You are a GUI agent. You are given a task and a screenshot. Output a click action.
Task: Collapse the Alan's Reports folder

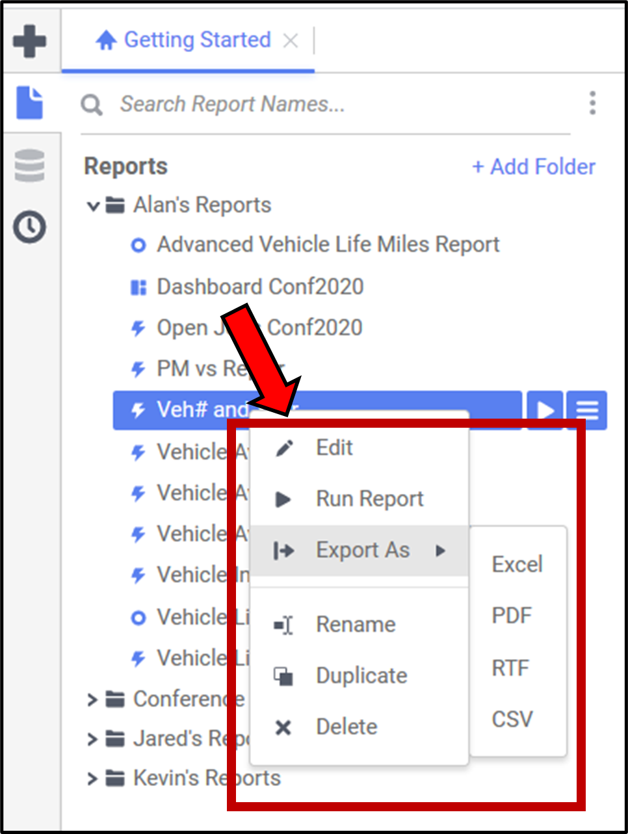coord(93,206)
